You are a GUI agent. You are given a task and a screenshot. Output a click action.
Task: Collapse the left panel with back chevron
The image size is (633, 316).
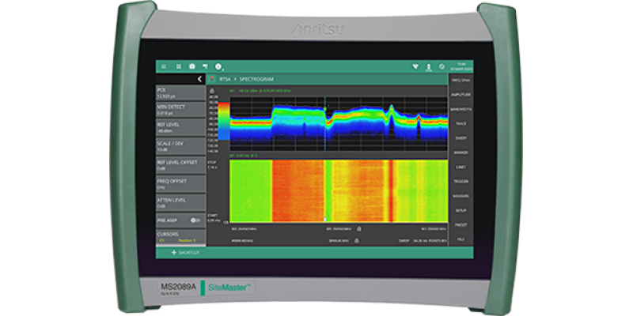[199, 79]
